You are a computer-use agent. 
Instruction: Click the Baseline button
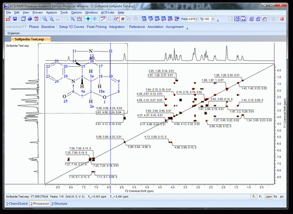[x=48, y=27]
